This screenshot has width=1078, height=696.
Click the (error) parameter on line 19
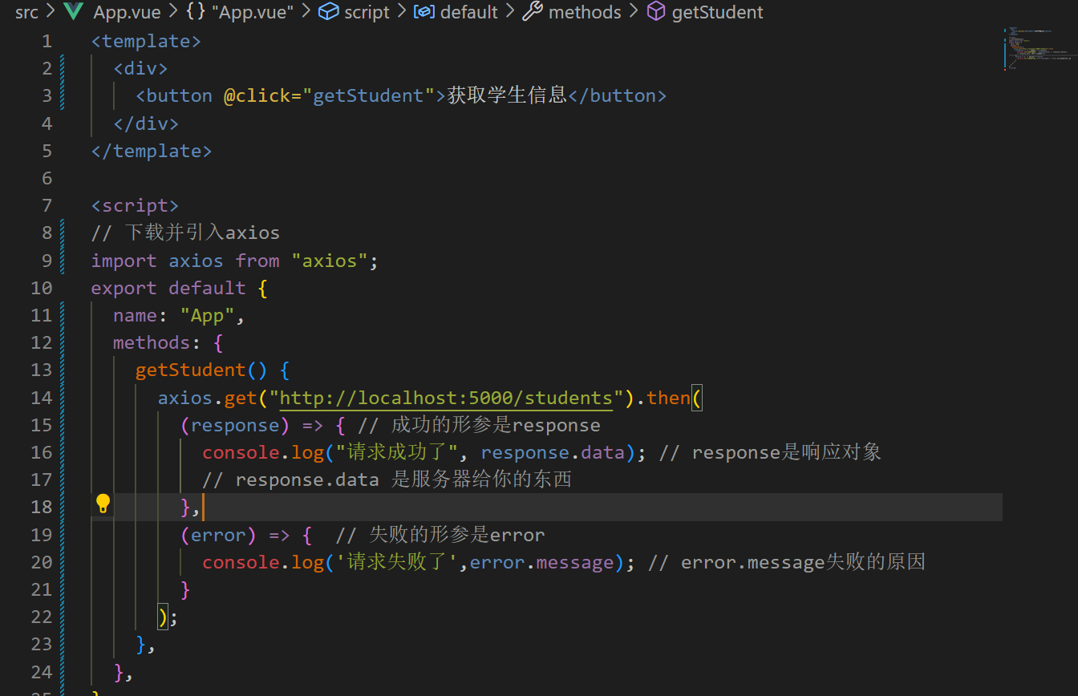[x=218, y=535]
